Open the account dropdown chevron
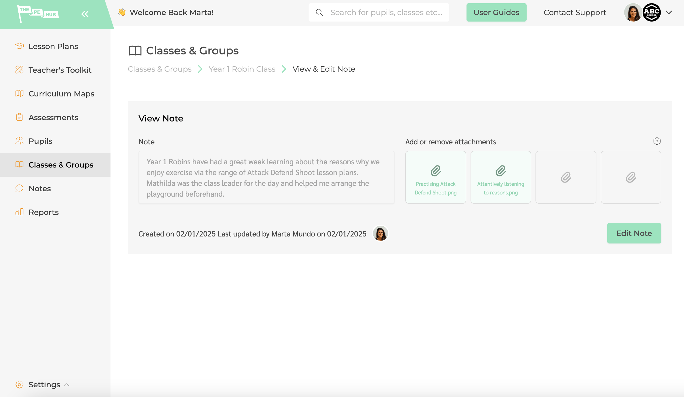The image size is (684, 397). (x=669, y=12)
